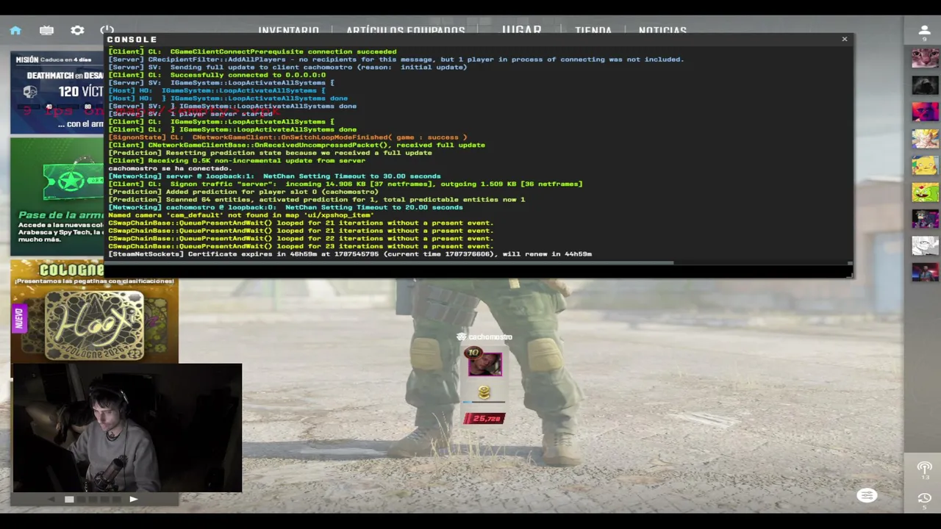The width and height of the screenshot is (941, 529).
Task: Select the green frog friend avatar
Action: pos(925,192)
